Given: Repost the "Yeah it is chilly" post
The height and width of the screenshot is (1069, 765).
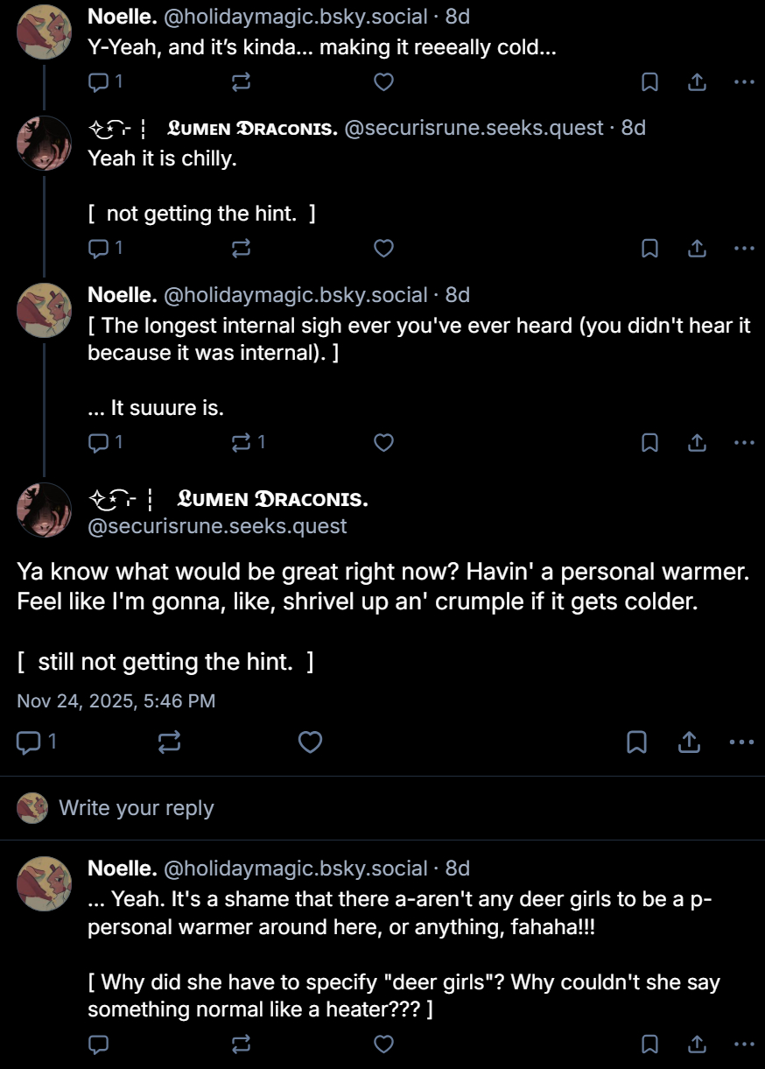Looking at the screenshot, I should coord(241,249).
